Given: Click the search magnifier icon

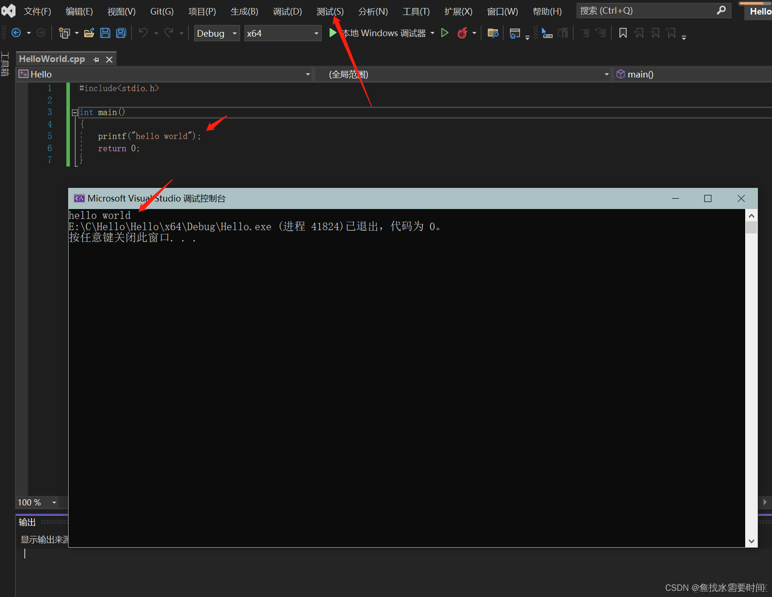Looking at the screenshot, I should click(x=721, y=10).
